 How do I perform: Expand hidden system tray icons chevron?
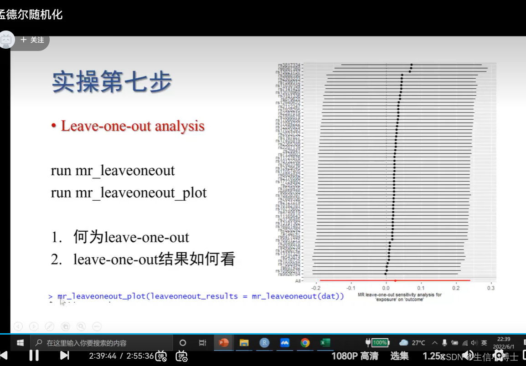click(x=435, y=342)
